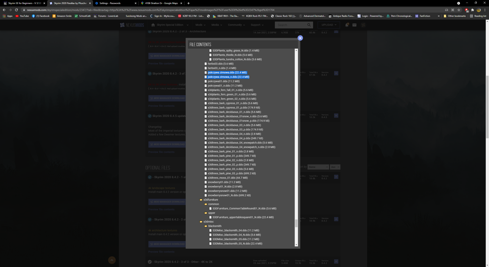The height and width of the screenshot is (267, 489).
Task: Open the Amazon Smile bookmark
Action: click(x=62, y=16)
